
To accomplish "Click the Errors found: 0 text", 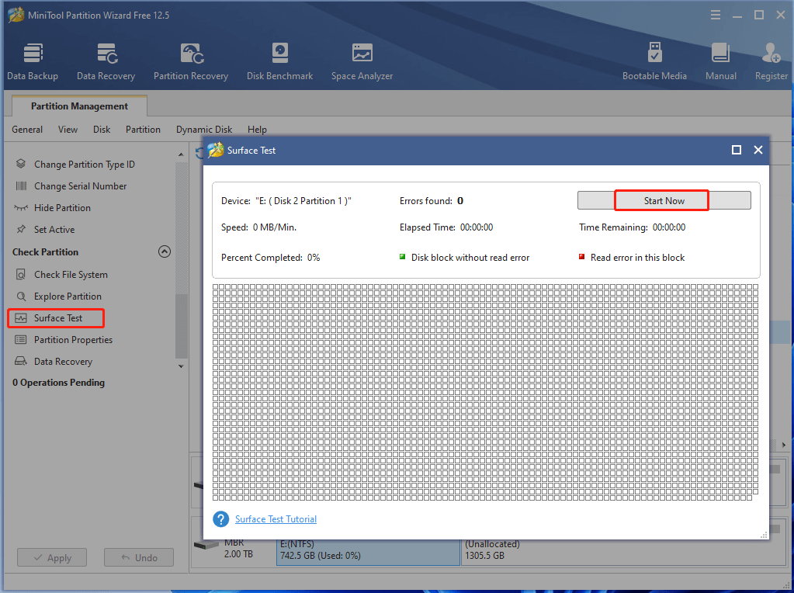I will [x=432, y=200].
